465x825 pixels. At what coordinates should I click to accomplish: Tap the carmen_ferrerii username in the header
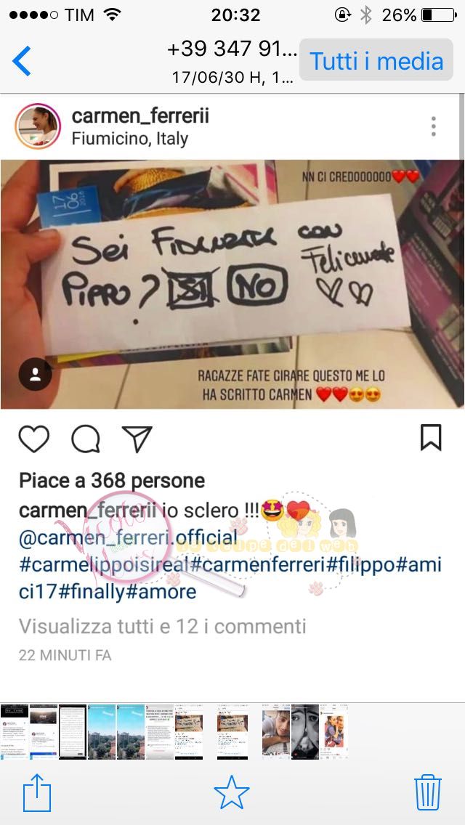pyautogui.click(x=140, y=116)
